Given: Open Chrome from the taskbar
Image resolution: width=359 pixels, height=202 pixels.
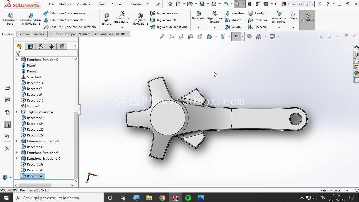Looking at the screenshot, I should [162, 198].
